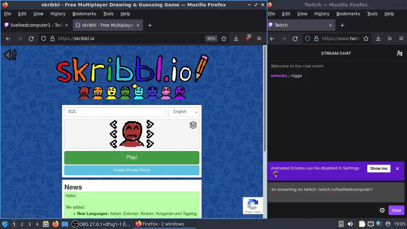Click the name field containing XQC

point(115,112)
